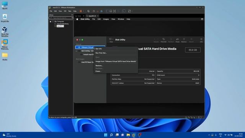The height and width of the screenshot is (138, 245).
Task: Open the ENG language indicator in taskbar
Action: pyautogui.click(x=220, y=135)
